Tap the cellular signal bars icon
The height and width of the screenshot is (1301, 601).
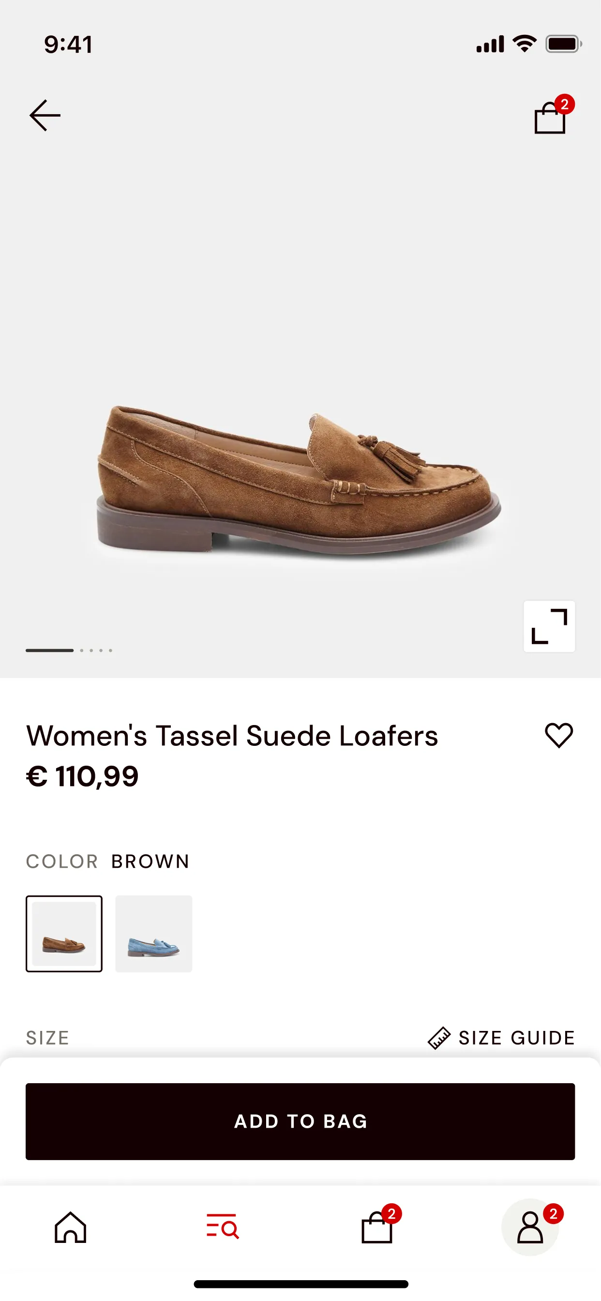coord(490,44)
